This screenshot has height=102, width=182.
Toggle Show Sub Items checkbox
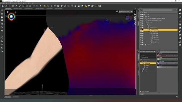click(141, 91)
